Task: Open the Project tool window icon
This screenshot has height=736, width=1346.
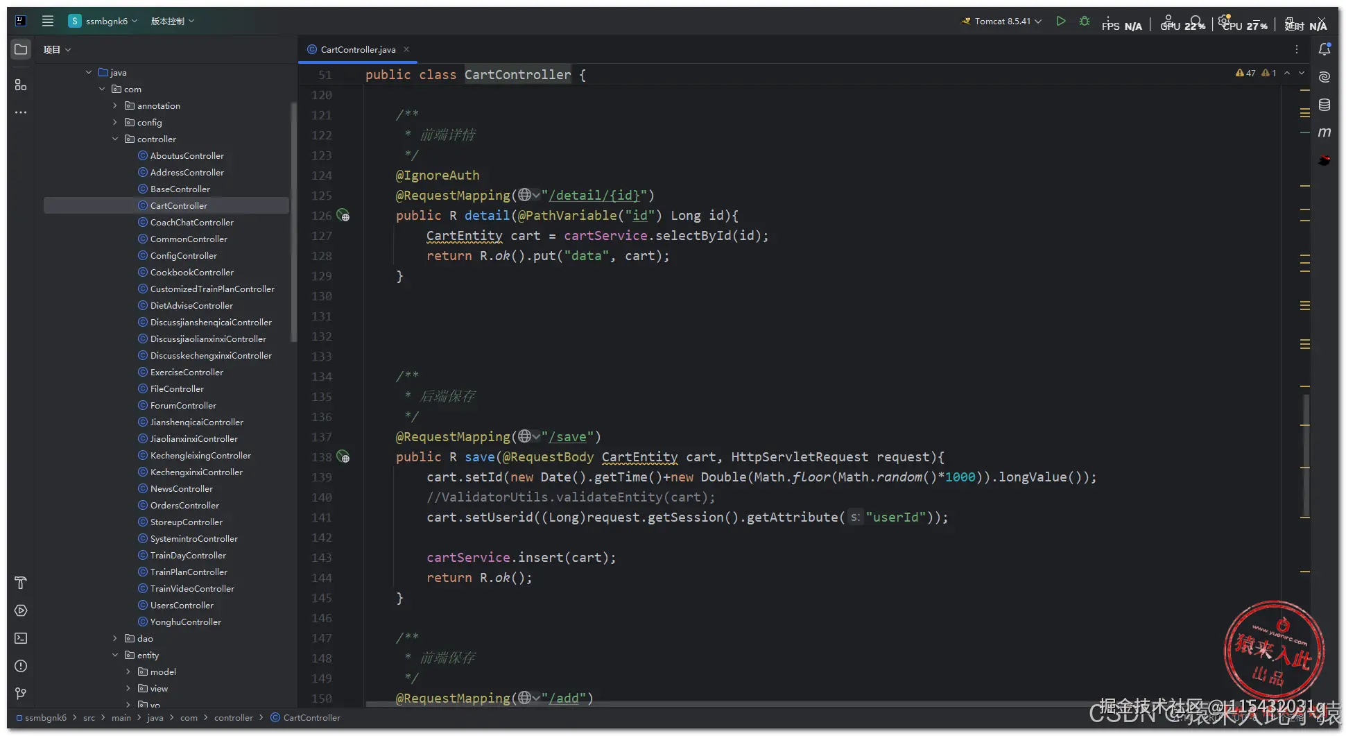Action: click(x=21, y=49)
